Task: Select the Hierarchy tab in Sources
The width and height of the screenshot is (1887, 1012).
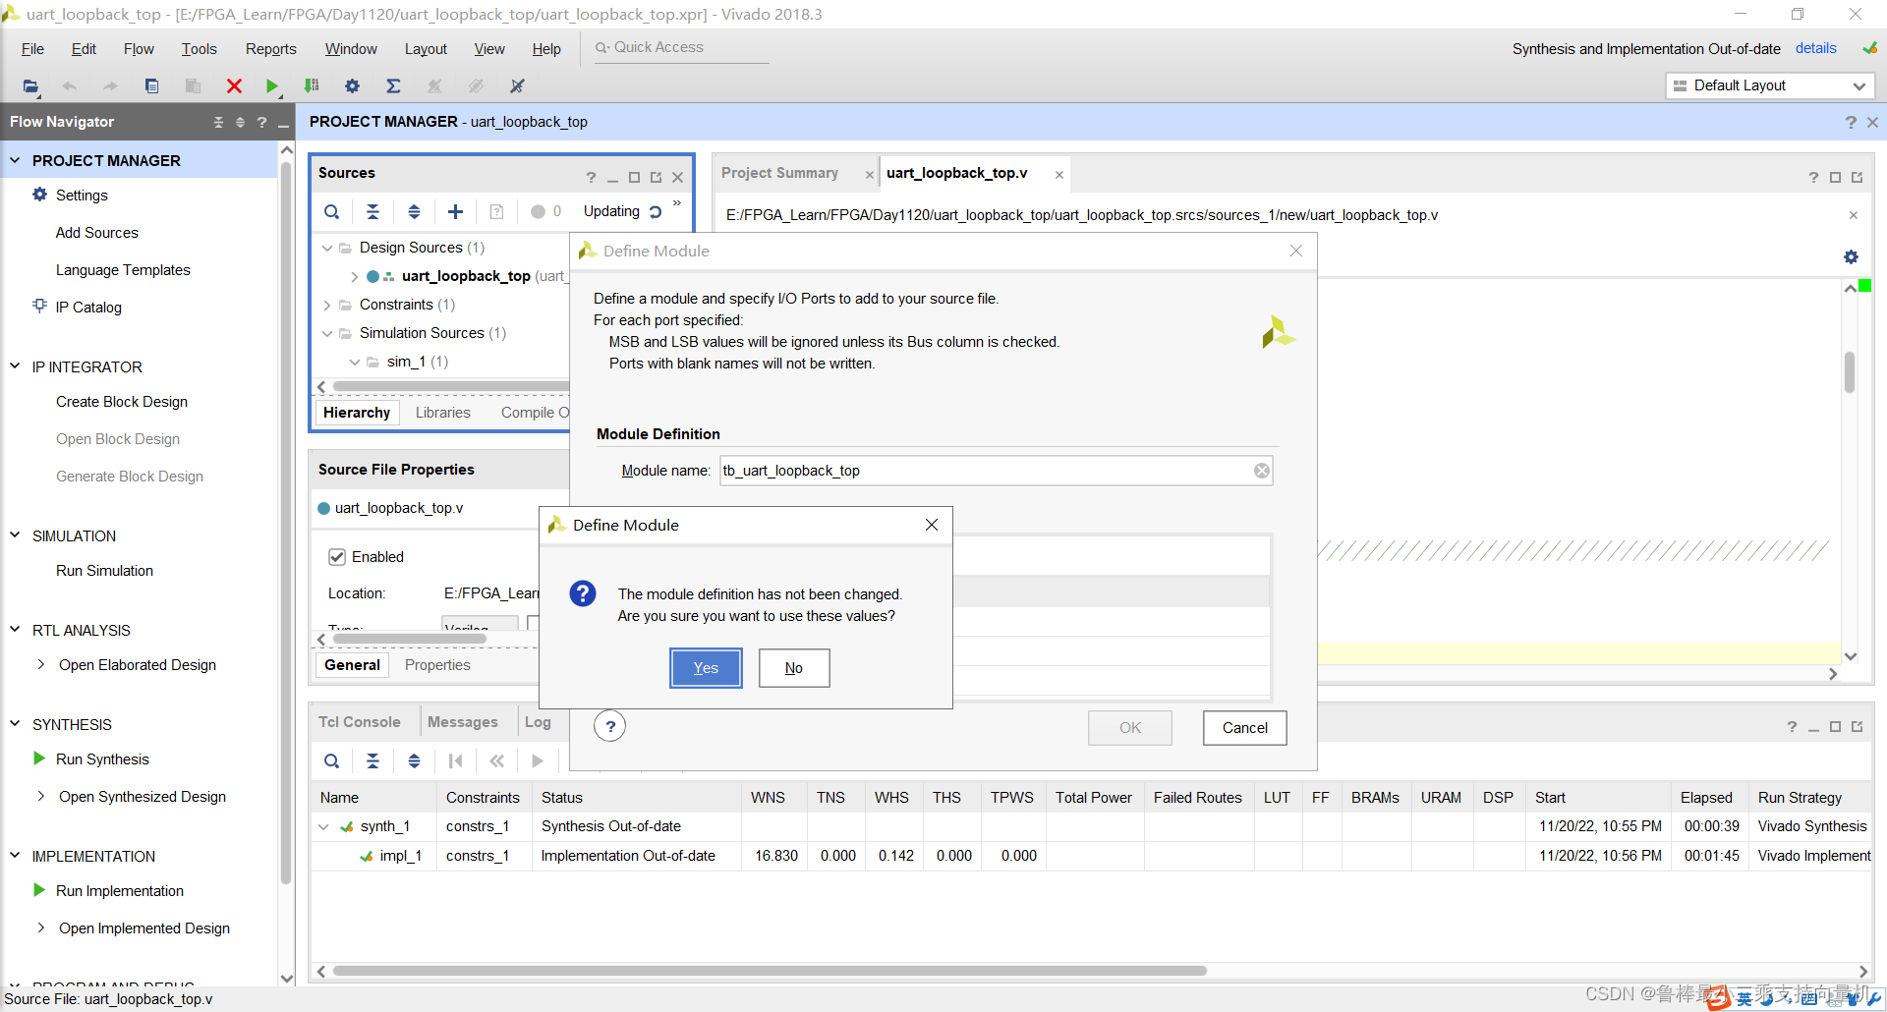Action: click(357, 413)
